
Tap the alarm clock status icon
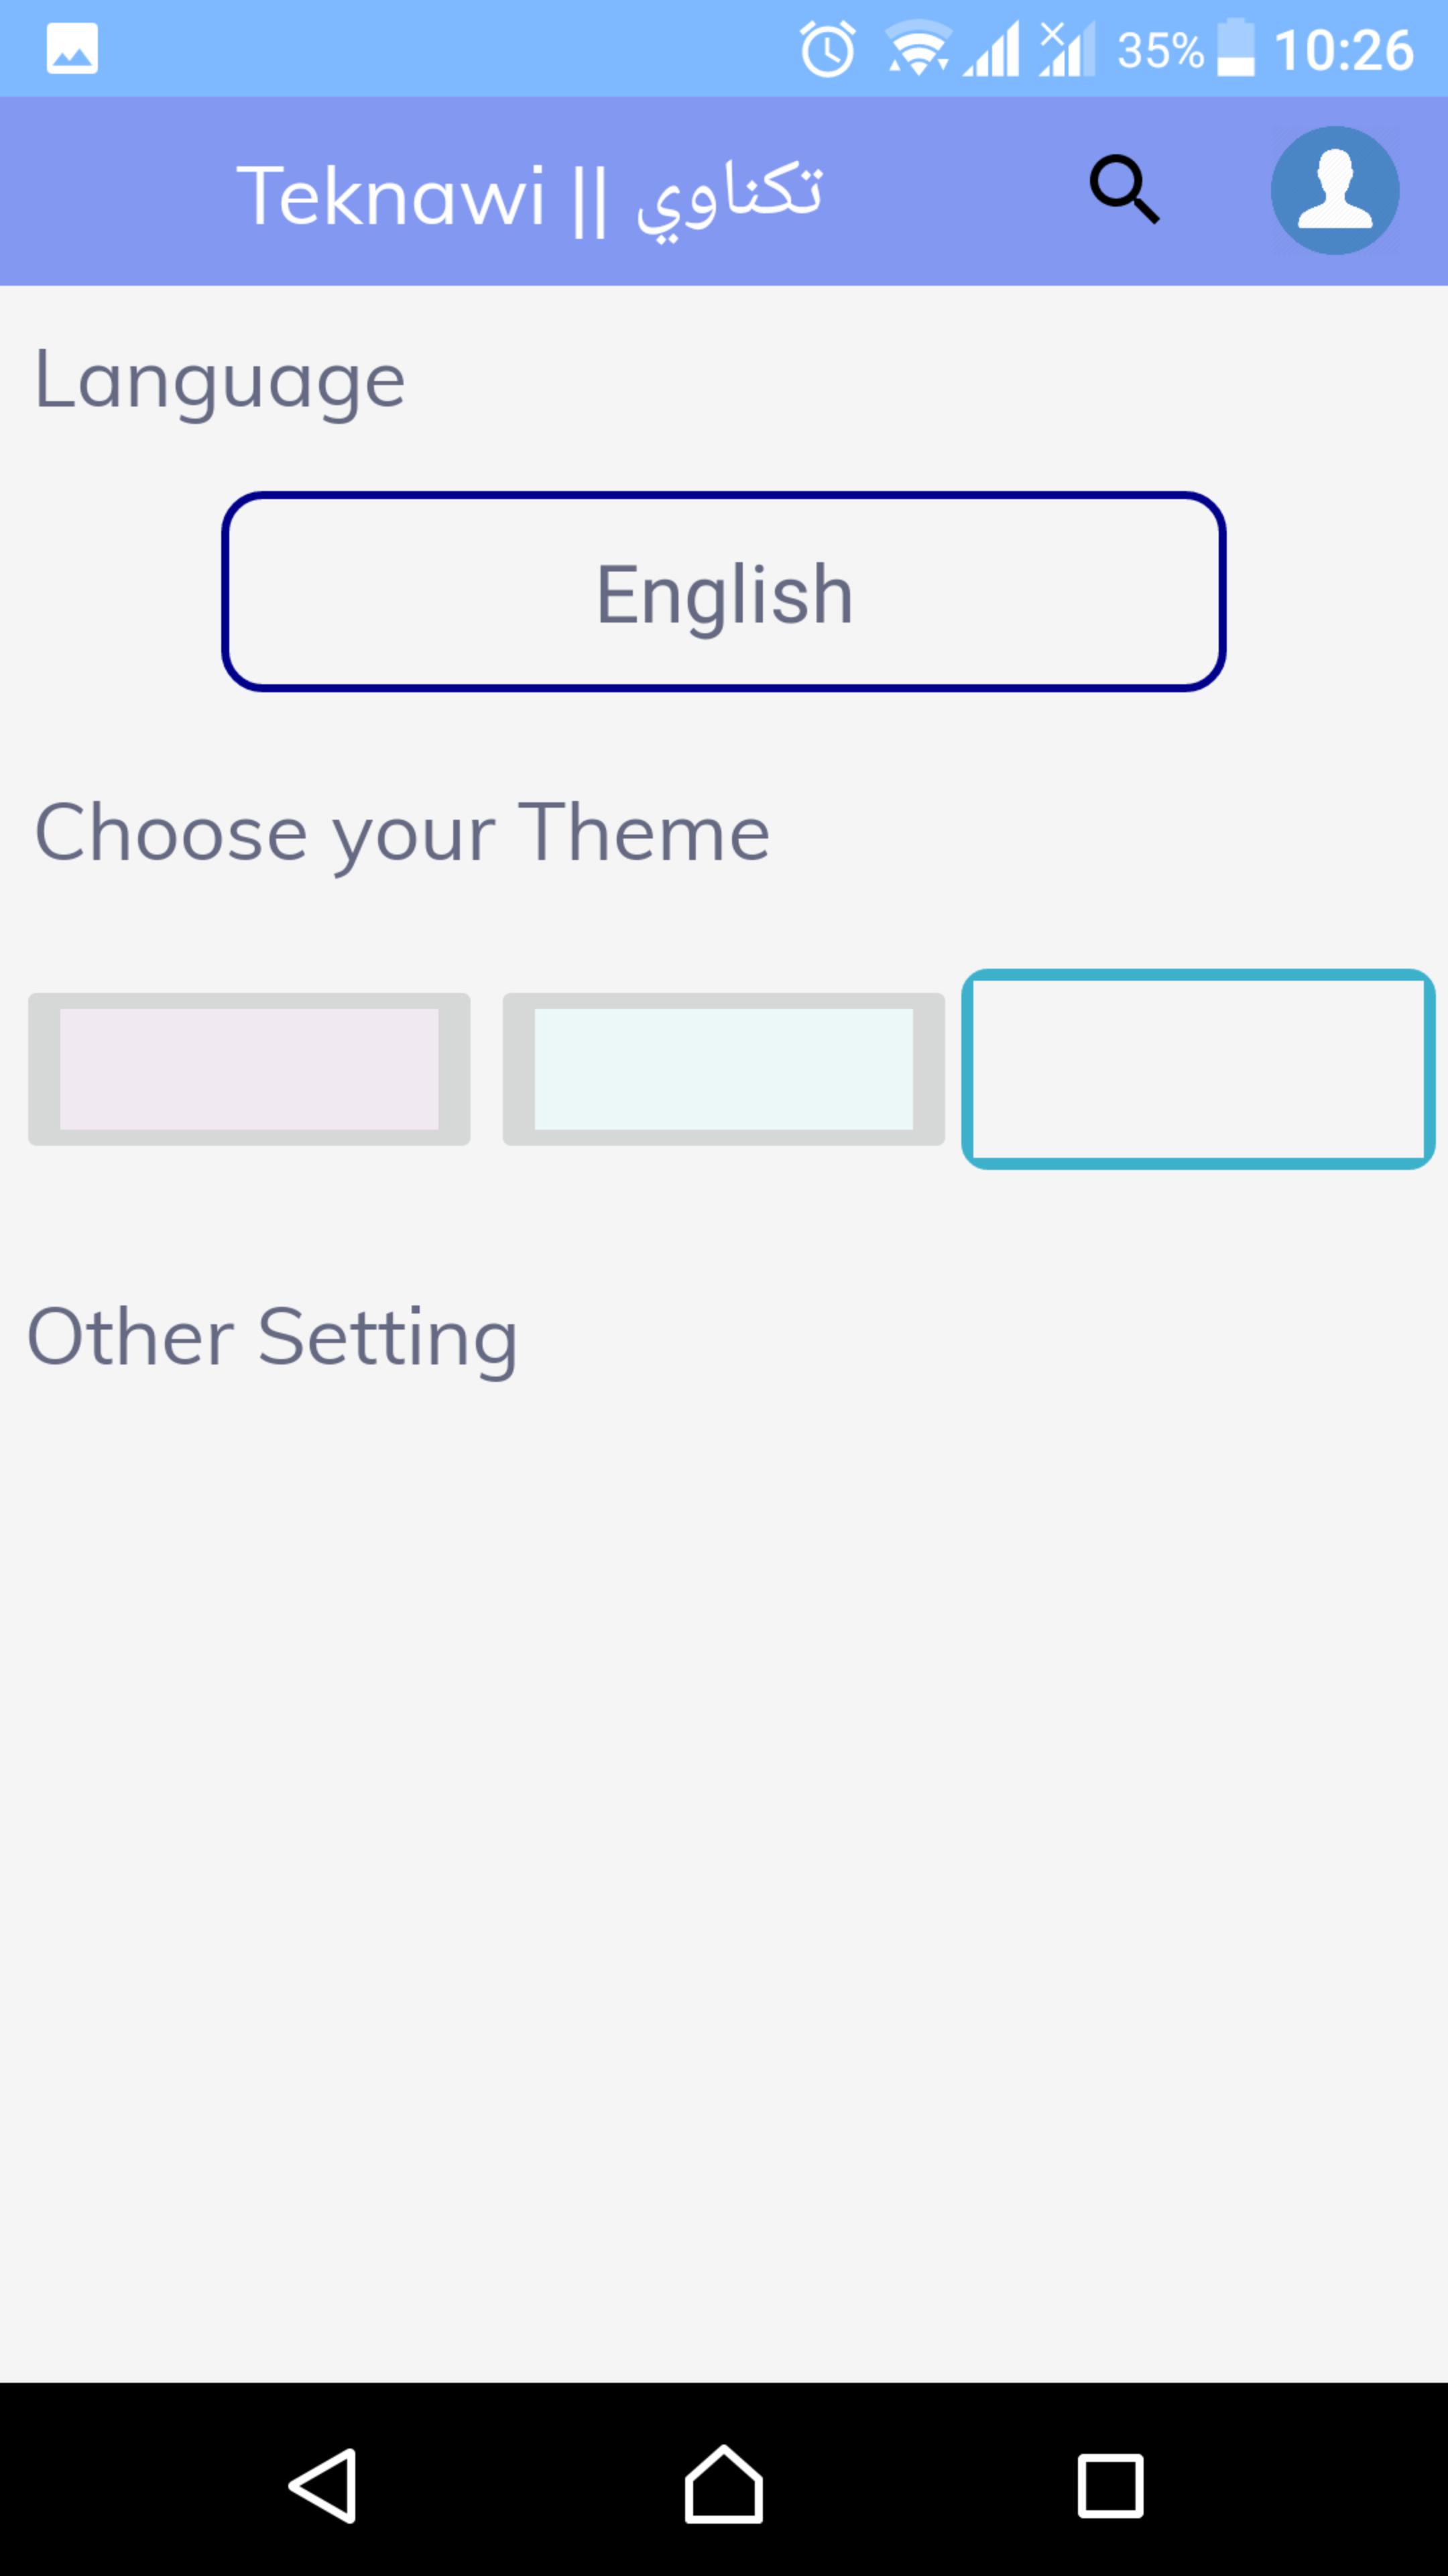827,49
